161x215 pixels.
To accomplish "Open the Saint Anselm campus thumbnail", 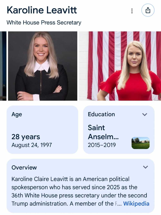I will 141,143.
